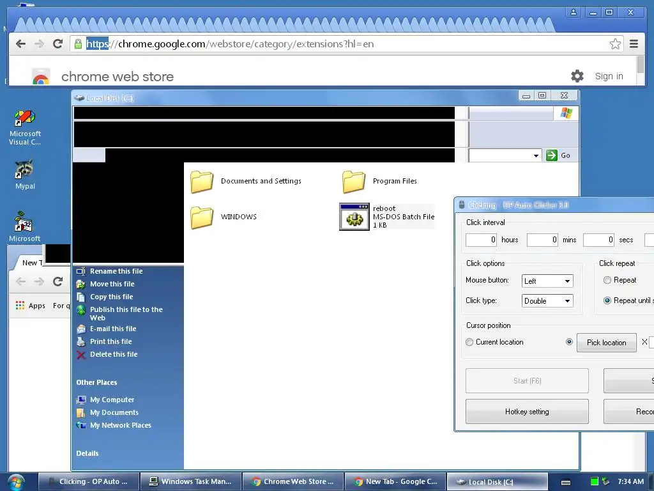Open Chrome Web Store settings gear
The width and height of the screenshot is (654, 491).
[x=577, y=76]
